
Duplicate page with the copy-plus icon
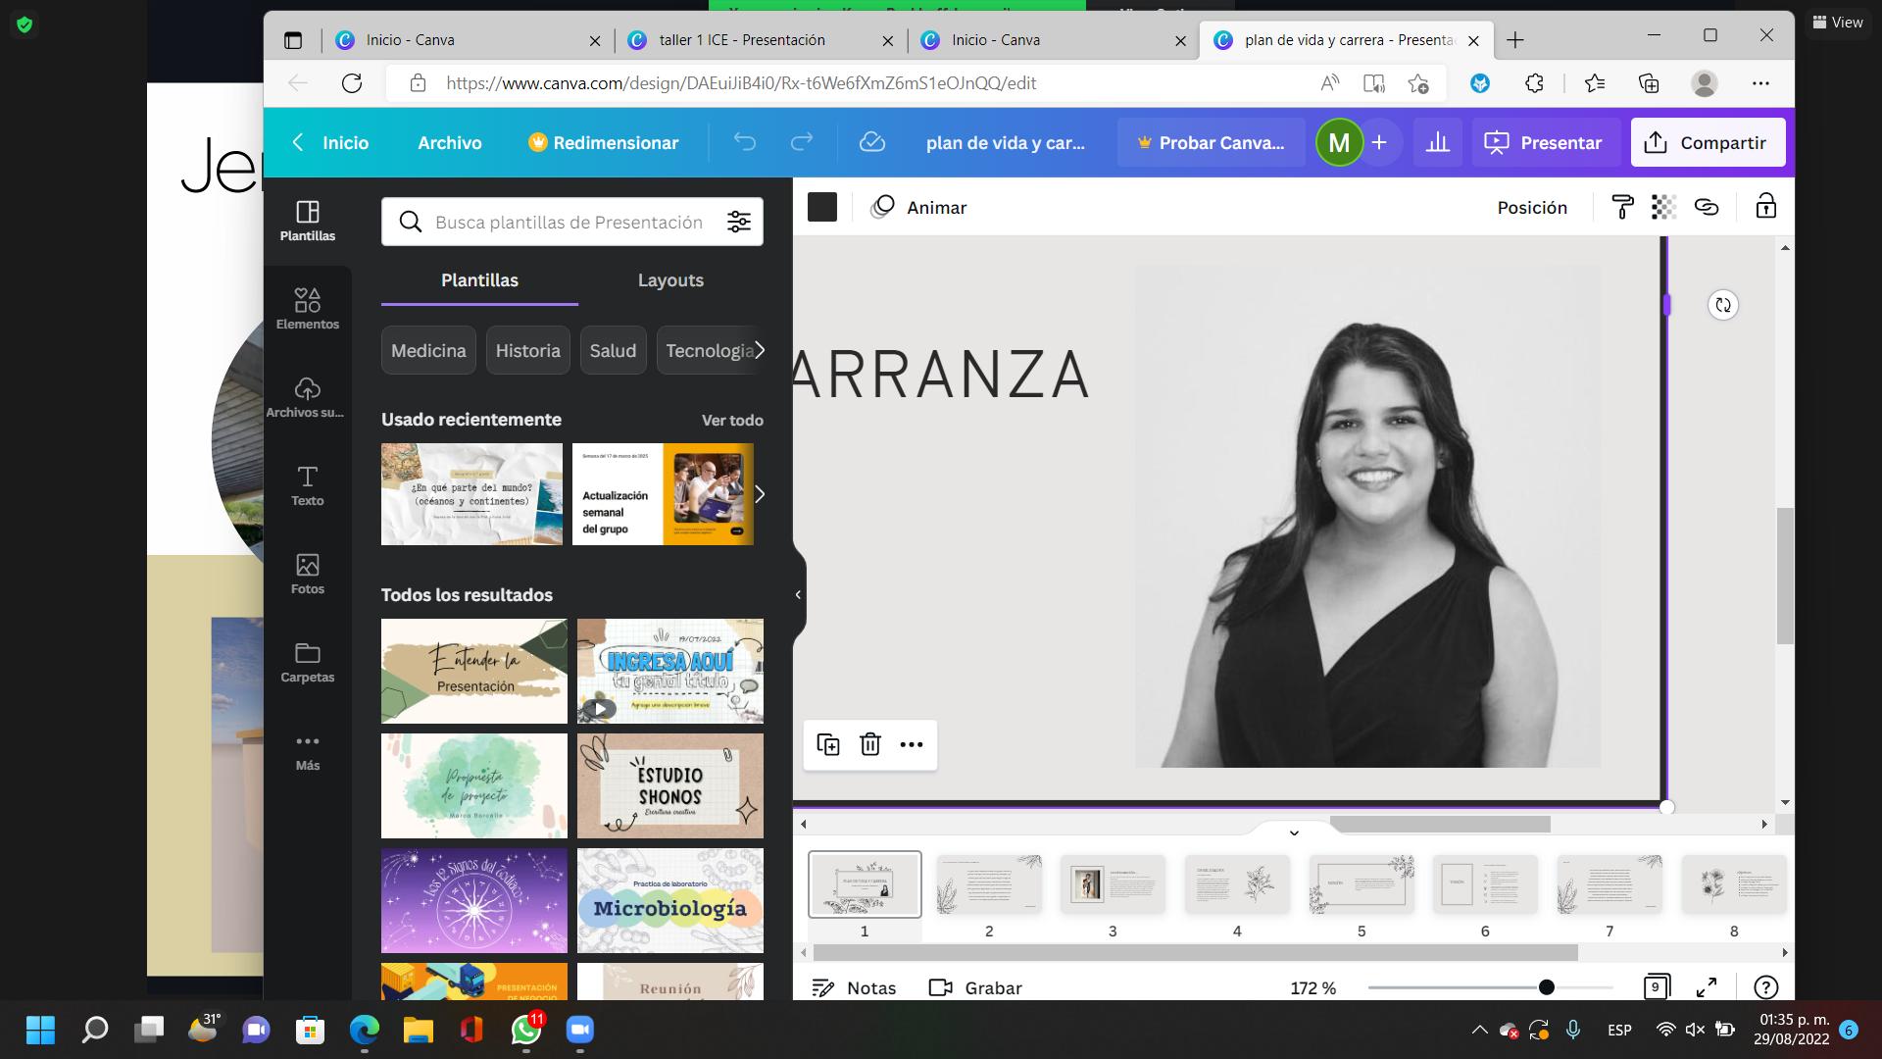(828, 744)
